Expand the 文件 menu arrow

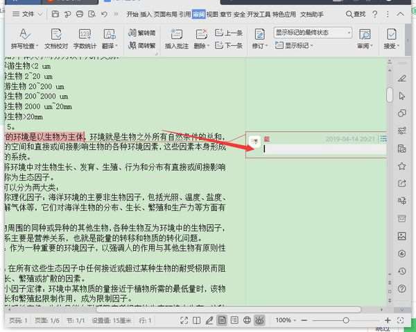coord(40,14)
